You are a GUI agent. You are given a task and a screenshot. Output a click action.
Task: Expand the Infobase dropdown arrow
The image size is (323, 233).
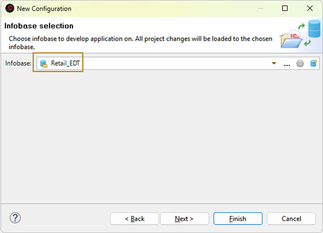pos(274,64)
